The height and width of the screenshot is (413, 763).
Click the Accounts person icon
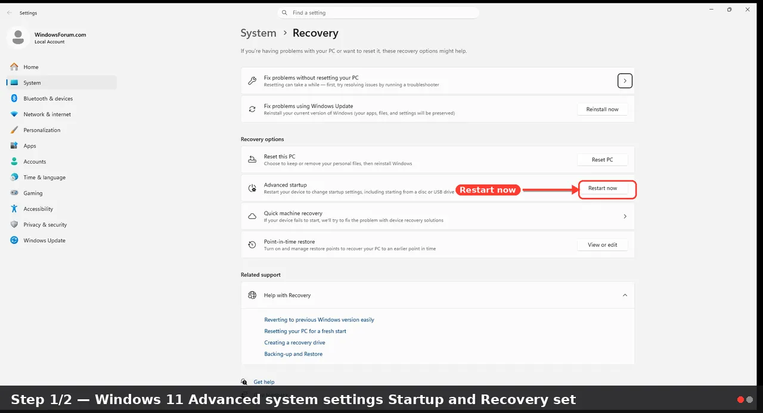(14, 162)
